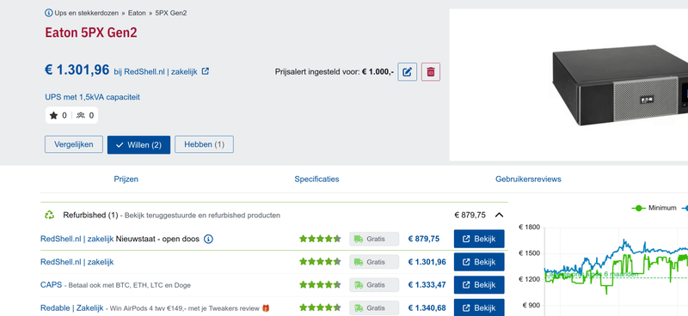
Task: Switch to the Gebruikersreviews tab
Action: 528,179
